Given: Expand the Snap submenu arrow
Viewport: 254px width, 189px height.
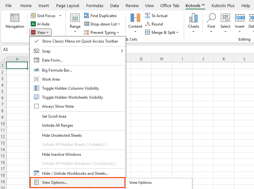Looking at the screenshot, I should click(122, 51).
